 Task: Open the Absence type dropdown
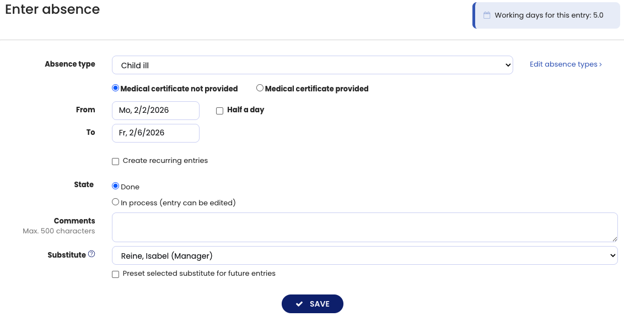[312, 65]
